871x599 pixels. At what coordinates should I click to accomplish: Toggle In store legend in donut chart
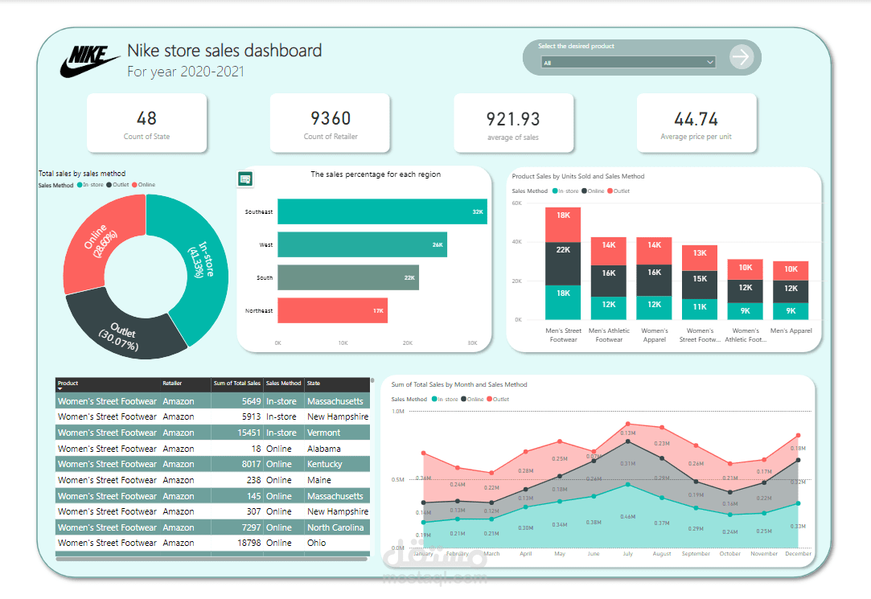(x=90, y=184)
